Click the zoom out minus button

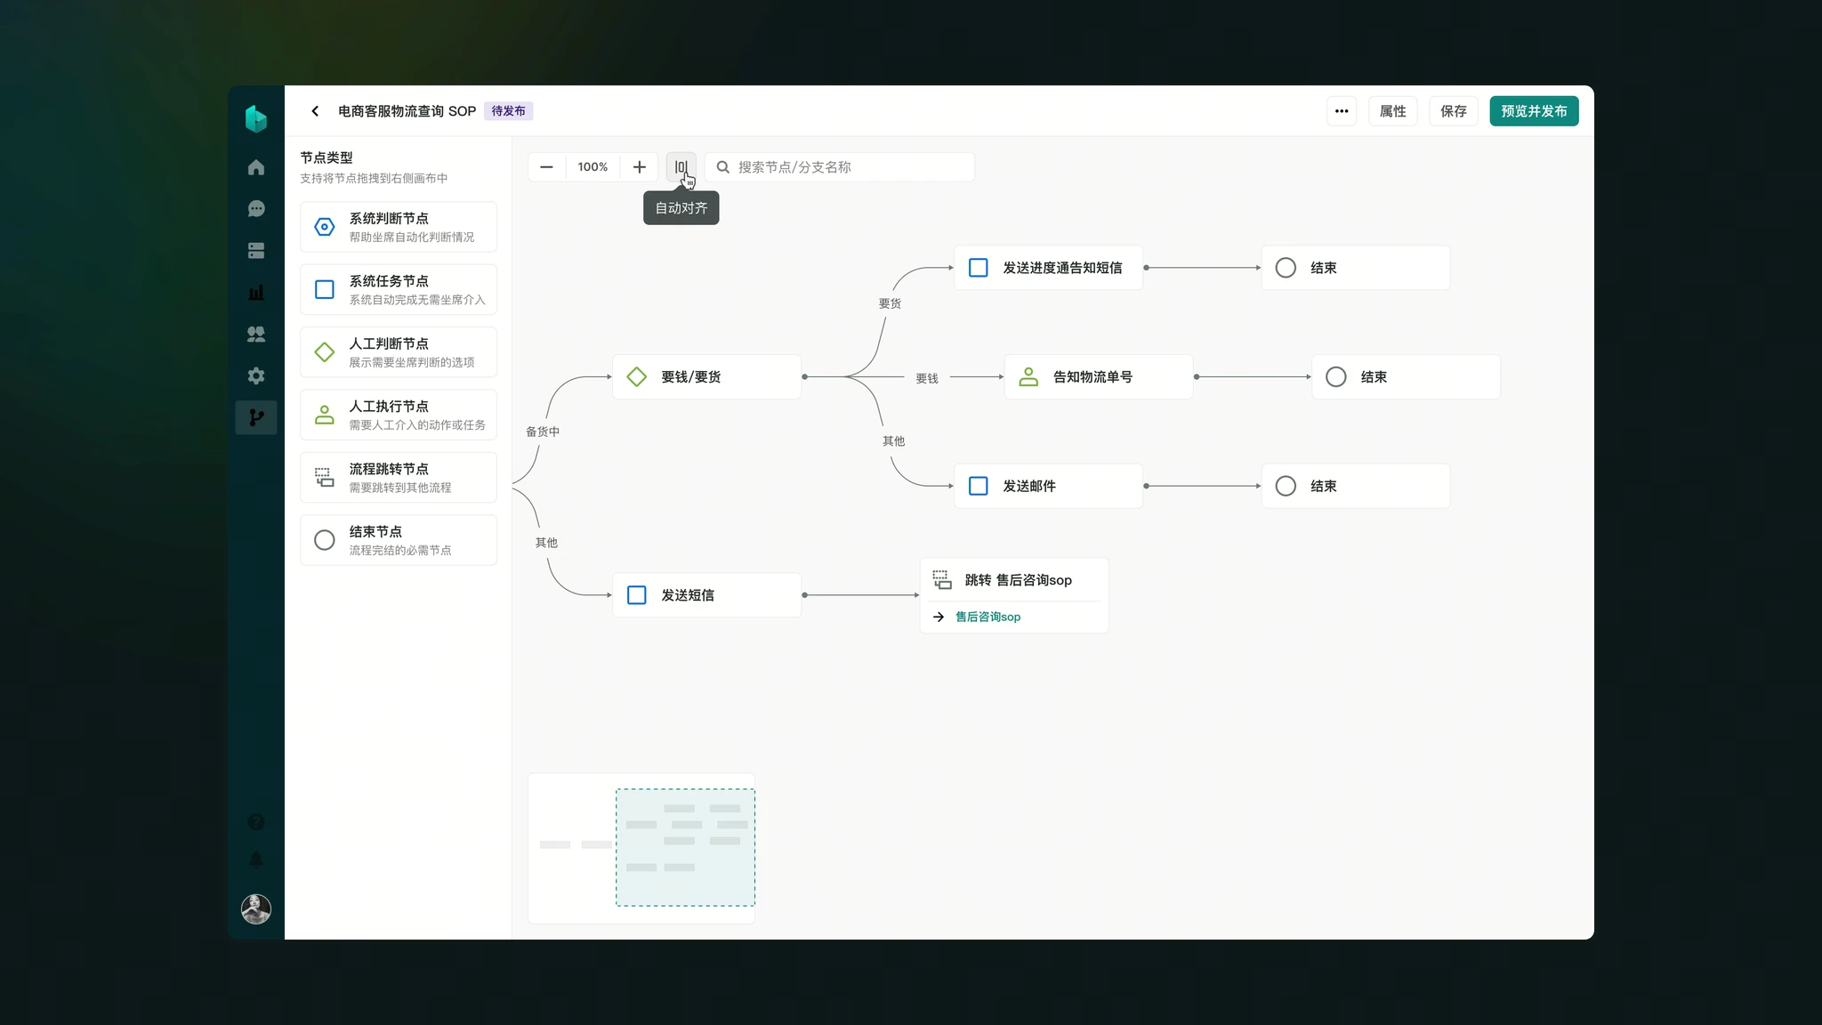pyautogui.click(x=546, y=167)
